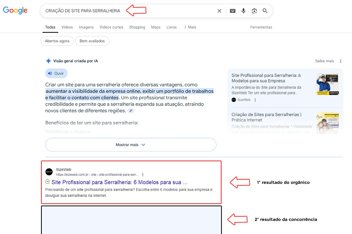The image size is (352, 234).
Task: Start voice search with microphone icon
Action: [x=243, y=11]
